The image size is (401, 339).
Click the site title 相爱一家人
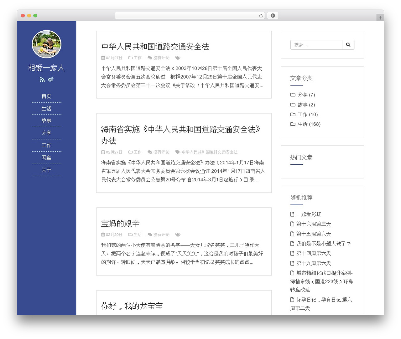point(46,68)
